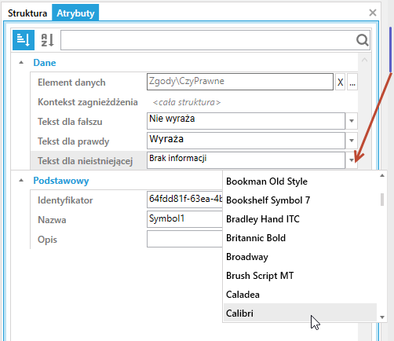The image size is (394, 341).
Task: Click the Identyfikator label
Action: click(x=65, y=200)
